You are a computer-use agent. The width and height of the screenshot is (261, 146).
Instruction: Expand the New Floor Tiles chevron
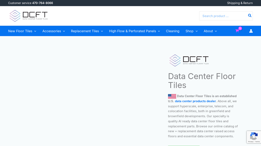coord(35,31)
